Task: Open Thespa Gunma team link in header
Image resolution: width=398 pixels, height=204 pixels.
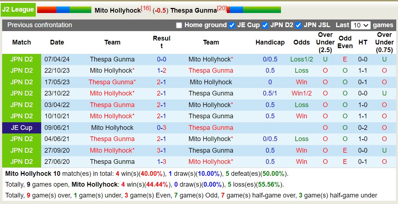Action: tap(194, 10)
